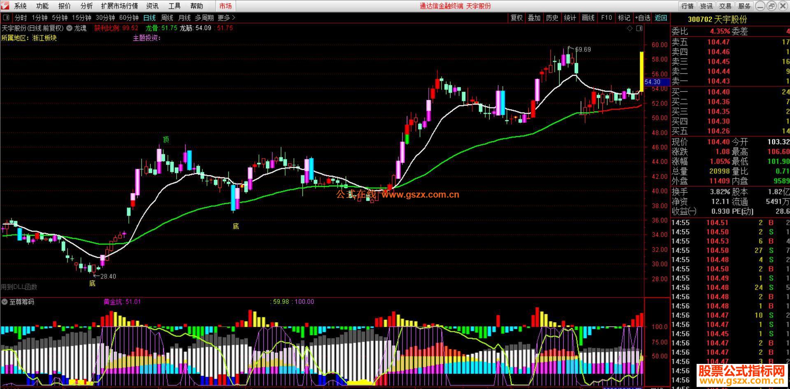Click the 资讯 title bar button
This screenshot has width=790, height=389.
click(x=706, y=6)
